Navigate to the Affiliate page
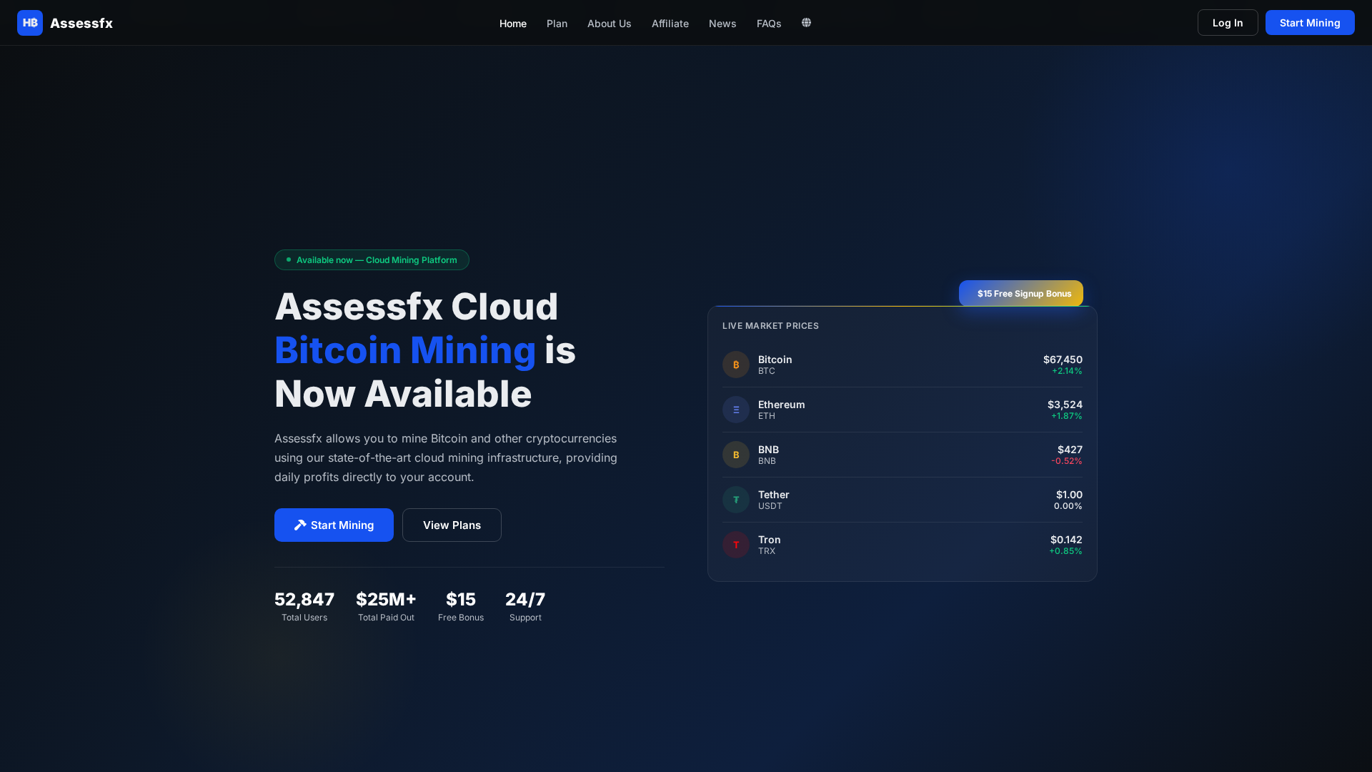This screenshot has width=1372, height=772. pos(670,24)
